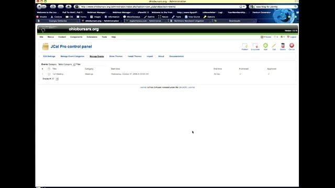Open the search engine dropdown

point(252,7)
